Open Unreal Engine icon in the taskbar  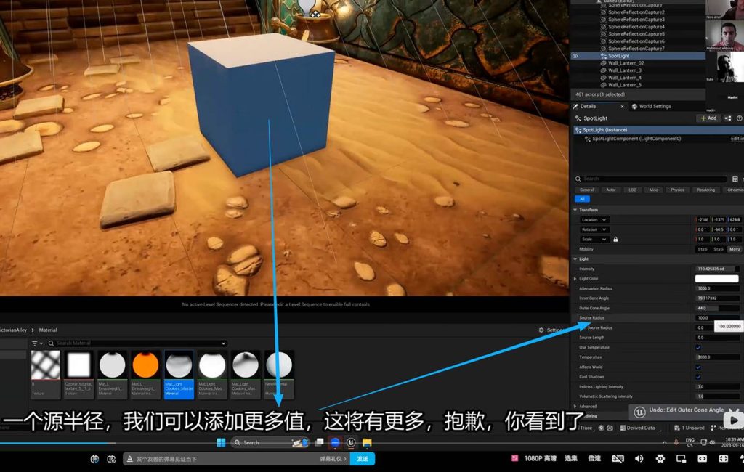pyautogui.click(x=352, y=442)
